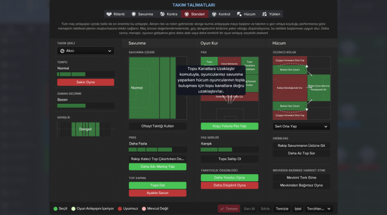Toggle the Topa Dal instruction
Viewport: 387px width, 215px height.
pos(157,185)
